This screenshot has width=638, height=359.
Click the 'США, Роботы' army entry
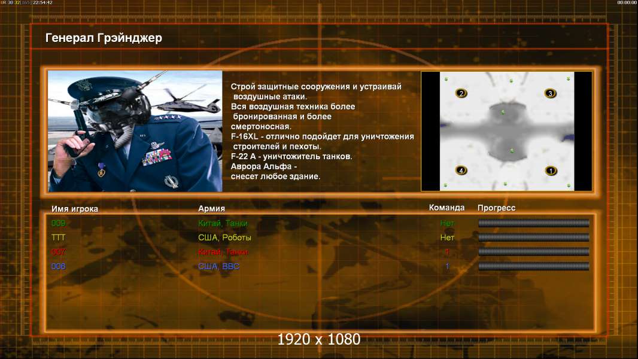click(x=224, y=238)
